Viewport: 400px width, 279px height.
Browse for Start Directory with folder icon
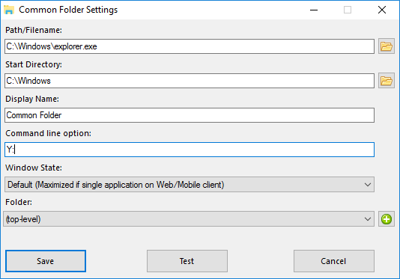(387, 81)
